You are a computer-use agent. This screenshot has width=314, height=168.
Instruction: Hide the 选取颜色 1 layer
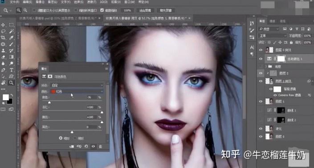(x=261, y=59)
